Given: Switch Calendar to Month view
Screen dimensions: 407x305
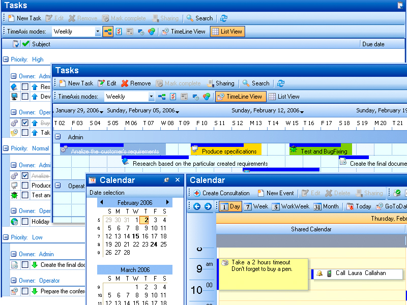Looking at the screenshot, I should point(326,206).
